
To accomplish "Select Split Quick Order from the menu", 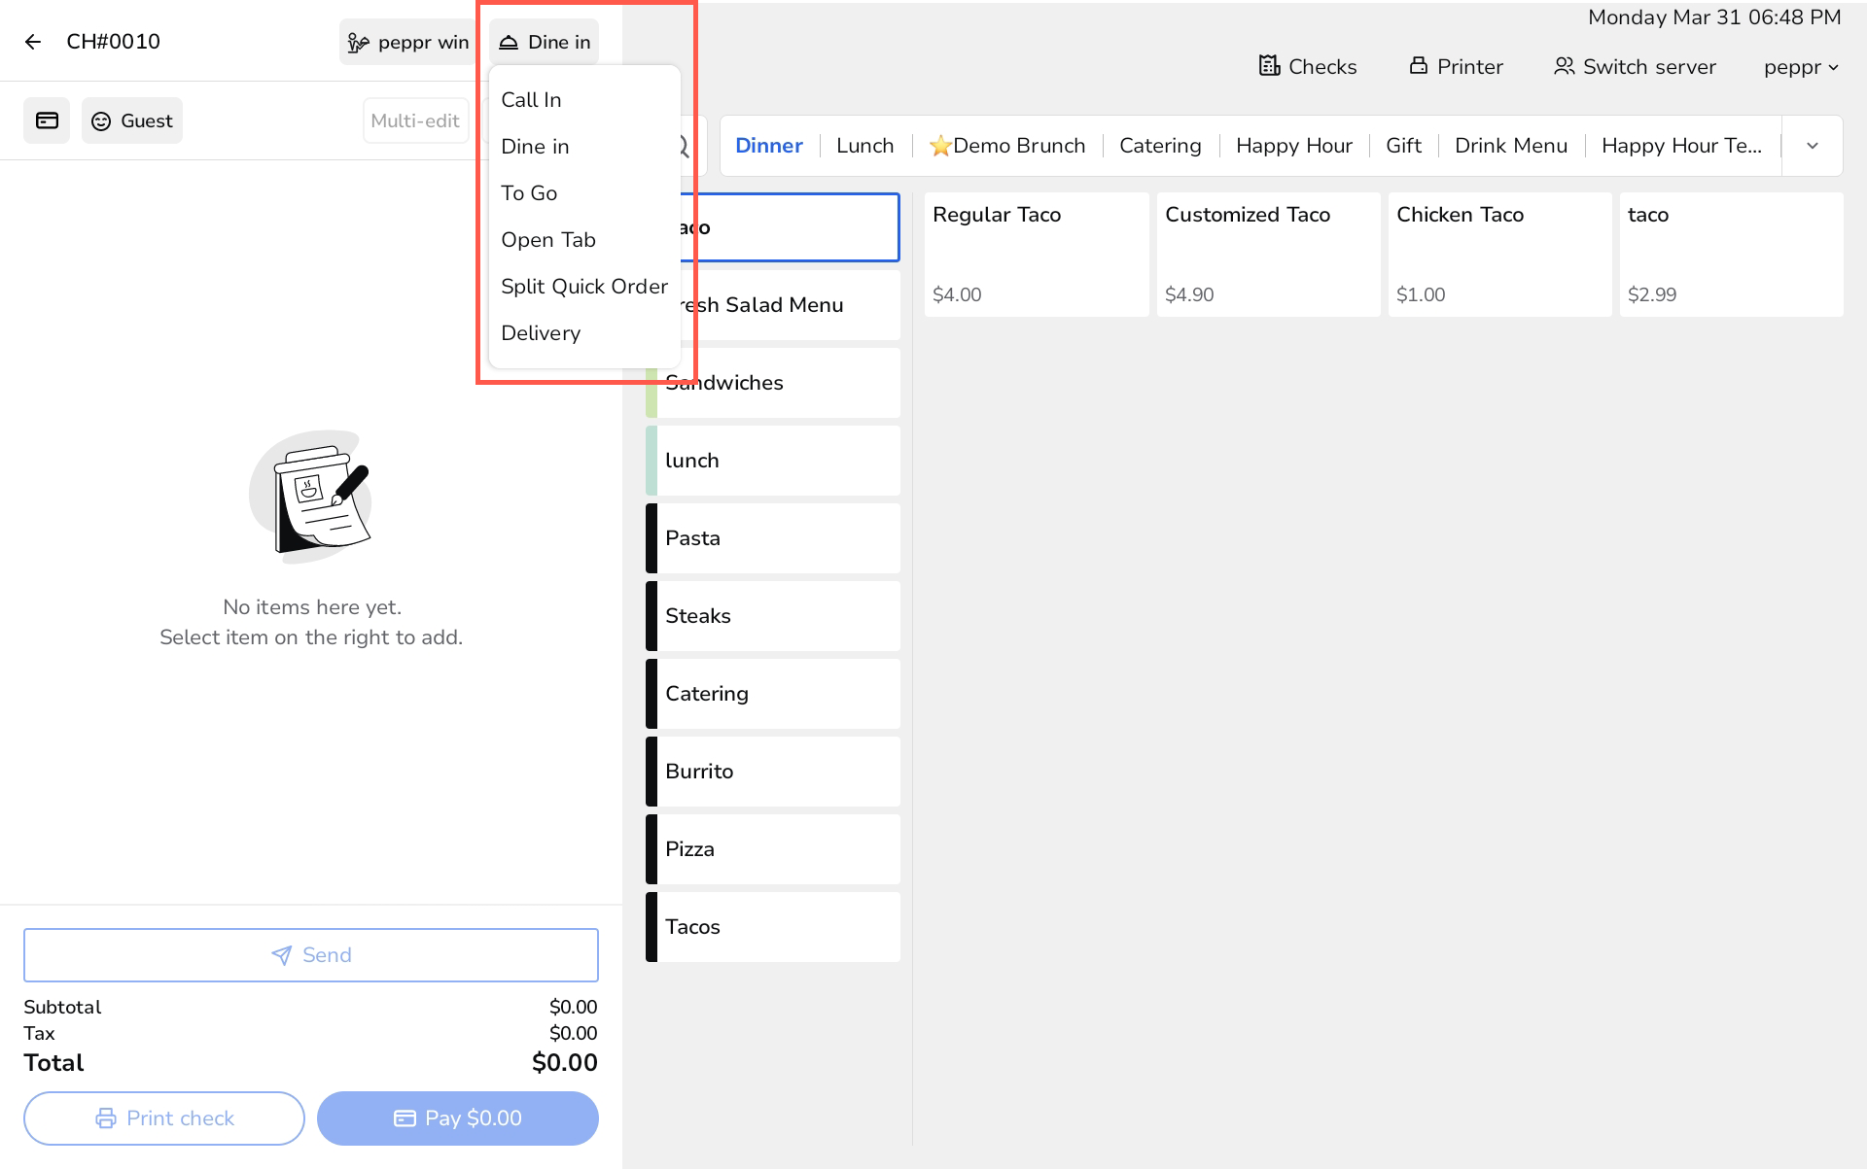I will [583, 286].
